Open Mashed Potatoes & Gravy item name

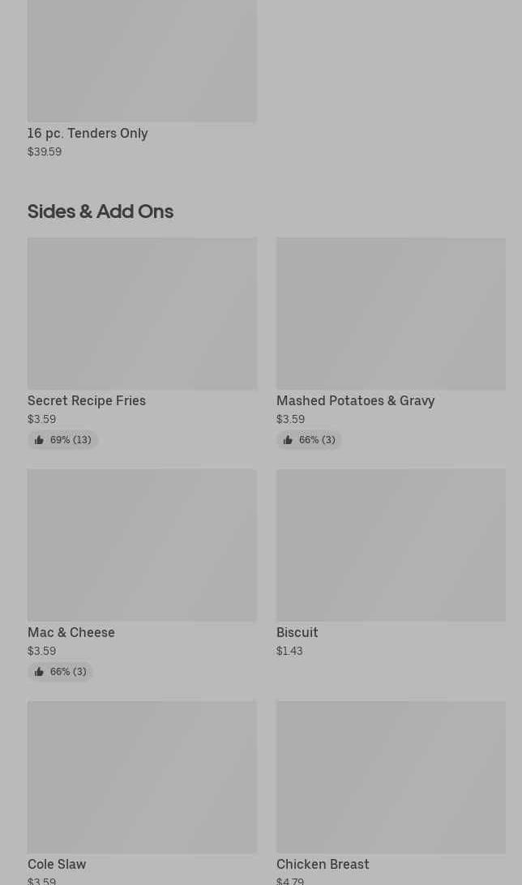[355, 400]
